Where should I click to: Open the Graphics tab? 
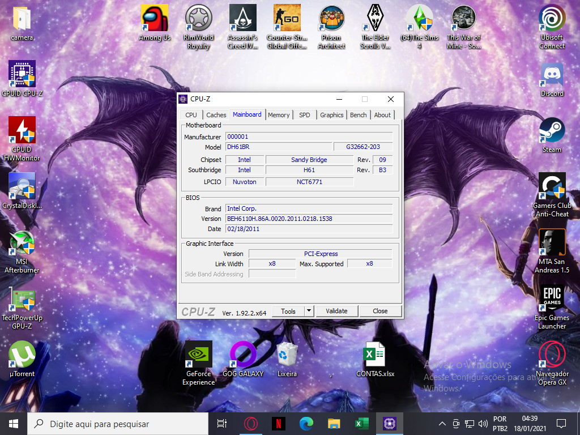[332, 115]
